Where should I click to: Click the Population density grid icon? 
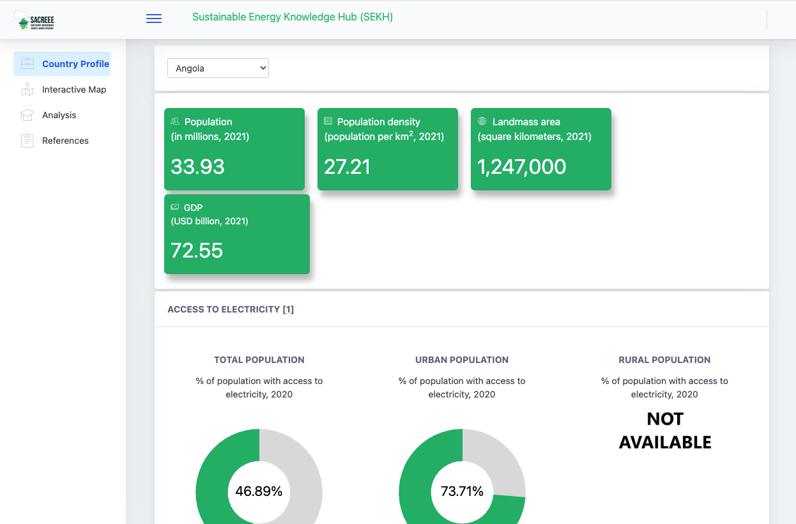328,121
